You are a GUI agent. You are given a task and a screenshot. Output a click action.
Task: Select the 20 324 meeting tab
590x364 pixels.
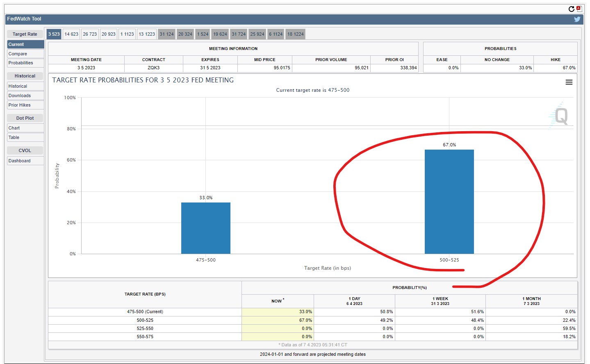pos(185,34)
